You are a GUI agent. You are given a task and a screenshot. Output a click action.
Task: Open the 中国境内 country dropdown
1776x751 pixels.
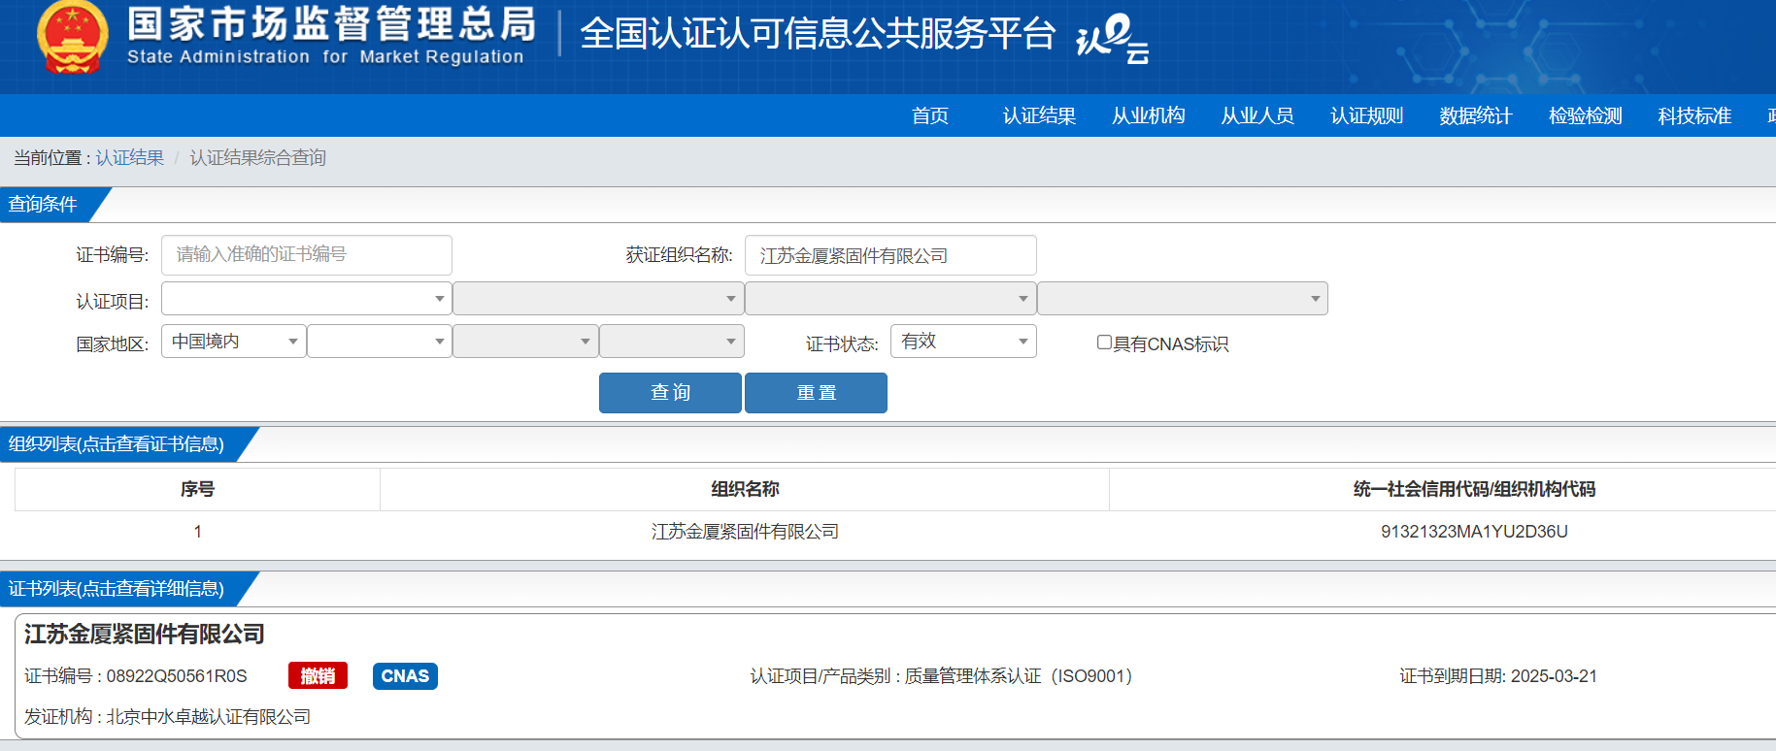pyautogui.click(x=234, y=342)
